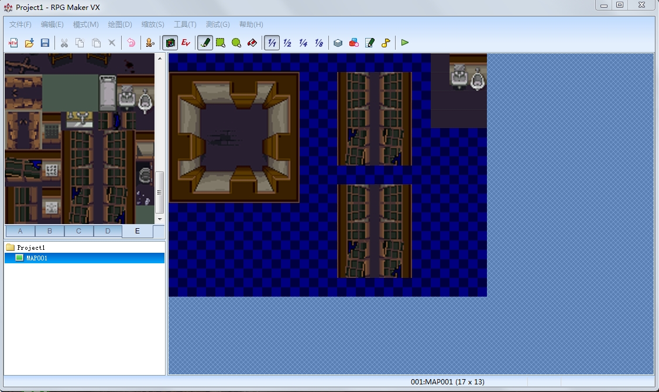Image resolution: width=659 pixels, height=392 pixels.
Task: Switch to tileset tab C
Action: (78, 231)
